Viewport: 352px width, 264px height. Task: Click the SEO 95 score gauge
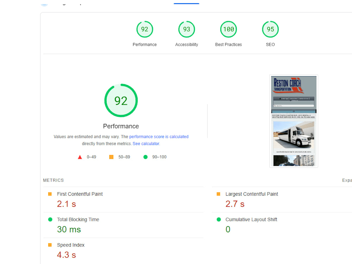point(270,29)
